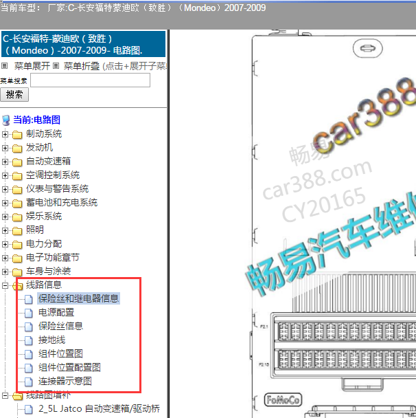The width and height of the screenshot is (416, 418).
Task: Select the 自动变速箱 label
Action: pyautogui.click(x=48, y=162)
